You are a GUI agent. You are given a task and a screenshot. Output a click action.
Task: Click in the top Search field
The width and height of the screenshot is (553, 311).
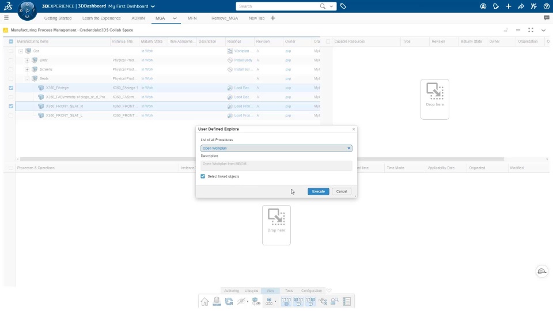(x=278, y=6)
